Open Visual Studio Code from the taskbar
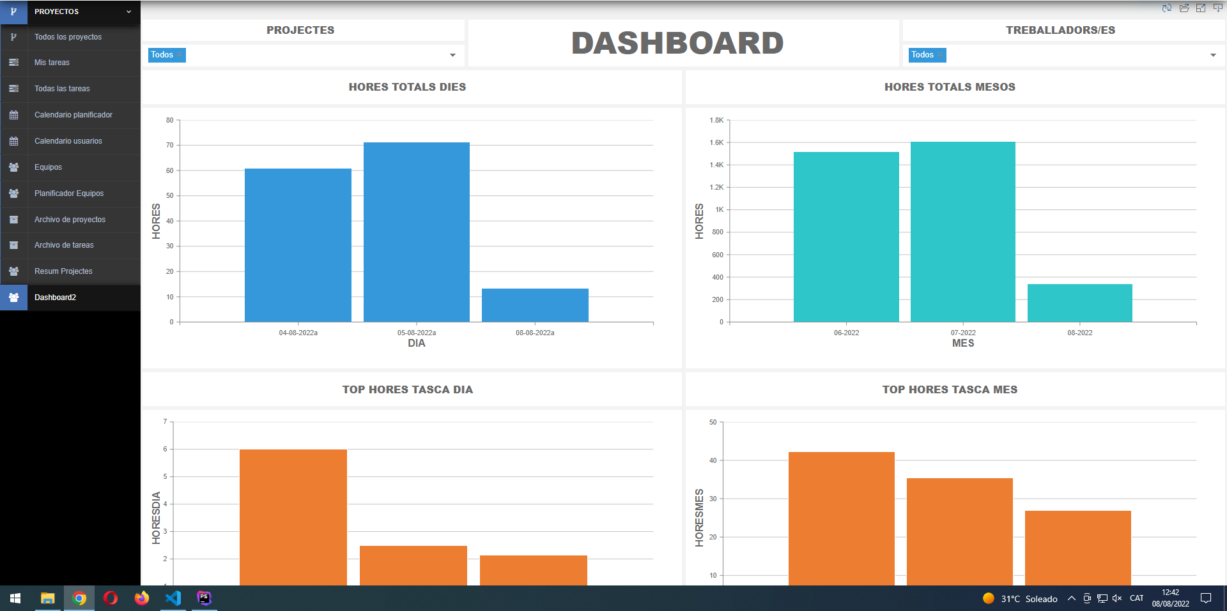 coord(173,598)
